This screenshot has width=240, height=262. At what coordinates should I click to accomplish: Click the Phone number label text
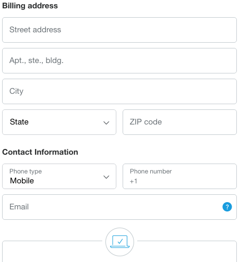[x=151, y=171]
